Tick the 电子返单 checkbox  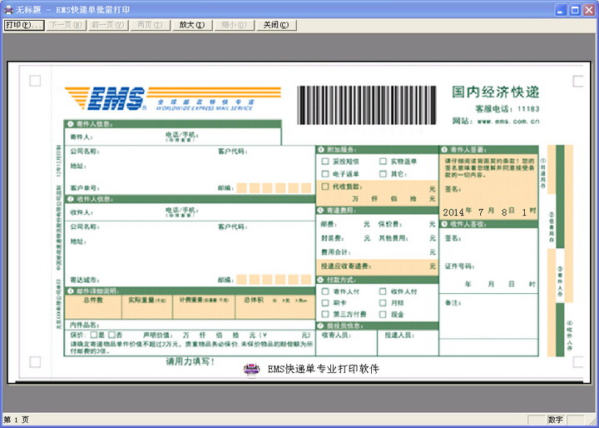(x=325, y=174)
